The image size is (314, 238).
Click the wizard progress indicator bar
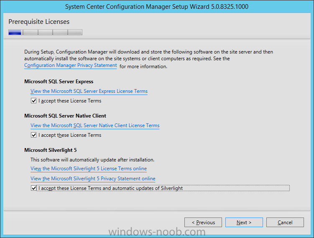pos(45,32)
